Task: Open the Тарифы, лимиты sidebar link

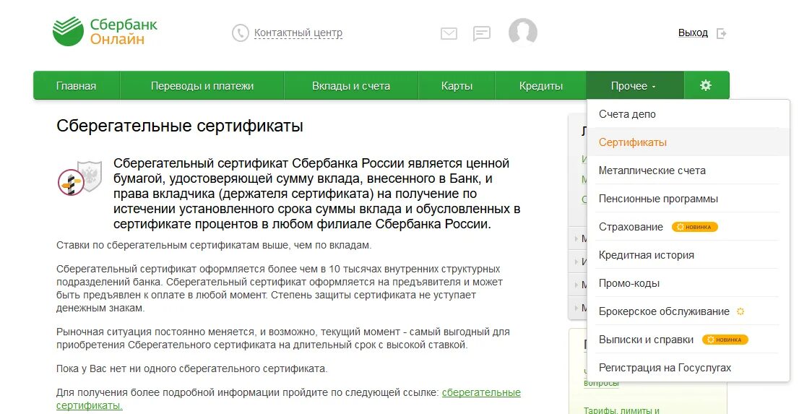Action: point(621,410)
